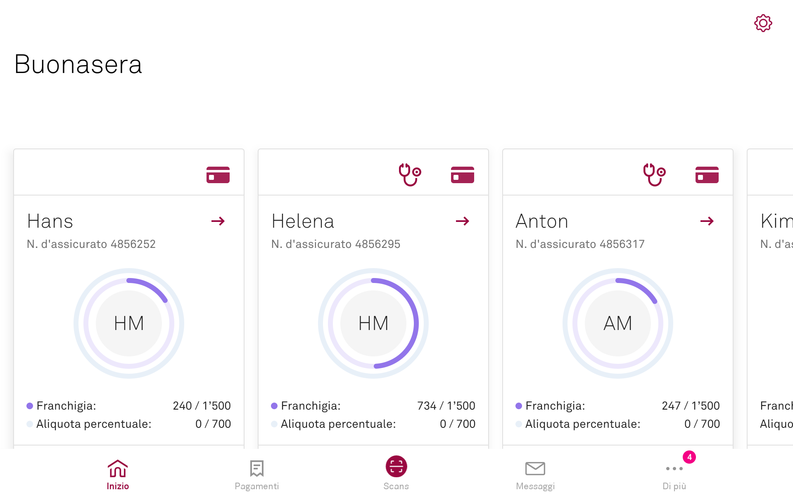The height and width of the screenshot is (495, 793).
Task: Tap Helena's HM deductible progress ring
Action: [416, 323]
